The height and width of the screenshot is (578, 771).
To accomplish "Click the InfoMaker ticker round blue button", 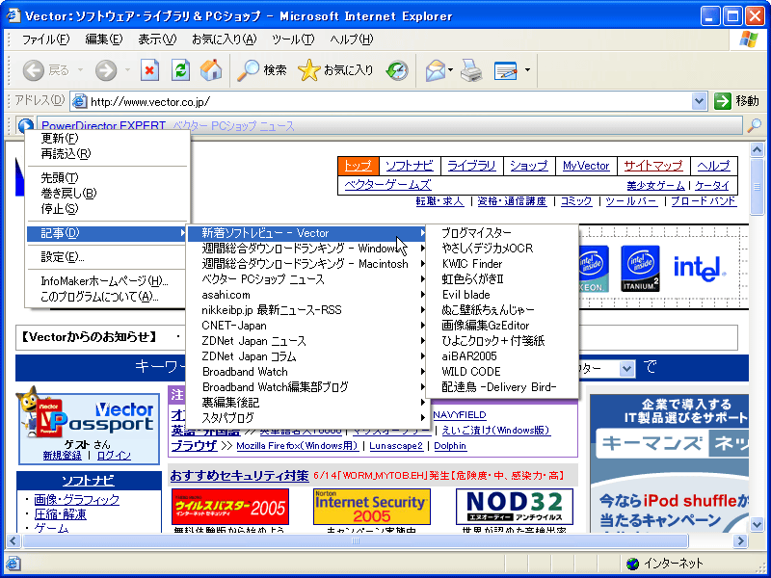I will (x=26, y=126).
